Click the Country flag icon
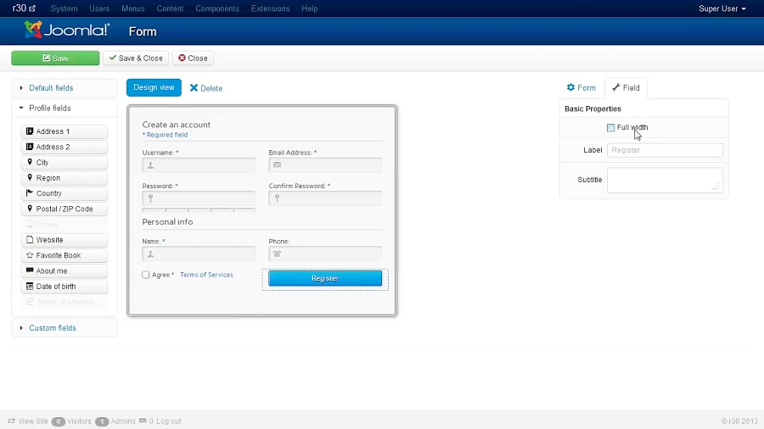Viewport: 764px width, 429px height. (30, 193)
